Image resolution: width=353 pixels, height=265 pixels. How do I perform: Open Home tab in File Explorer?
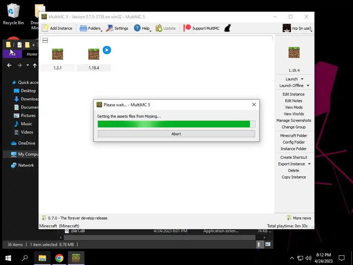pos(32,54)
